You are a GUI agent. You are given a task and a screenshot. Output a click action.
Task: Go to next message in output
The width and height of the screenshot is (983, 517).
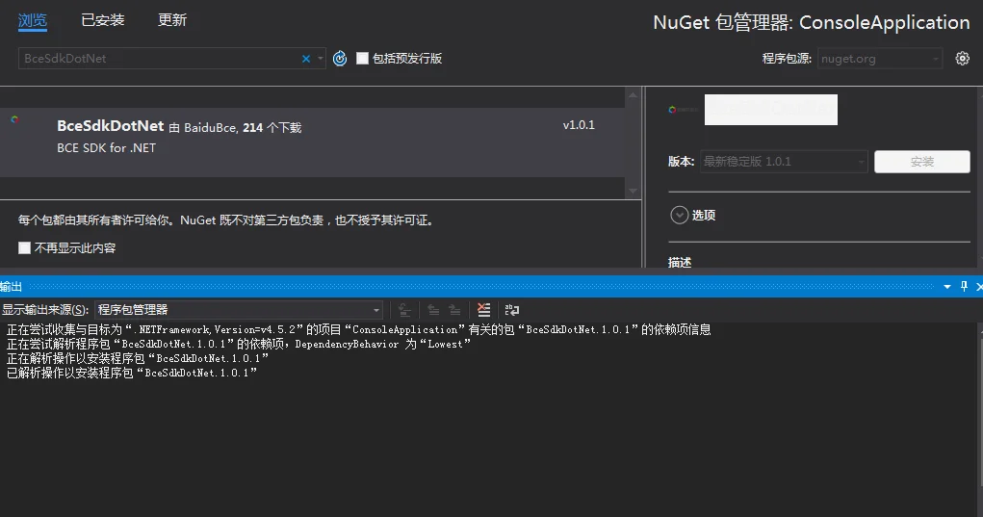(x=454, y=310)
